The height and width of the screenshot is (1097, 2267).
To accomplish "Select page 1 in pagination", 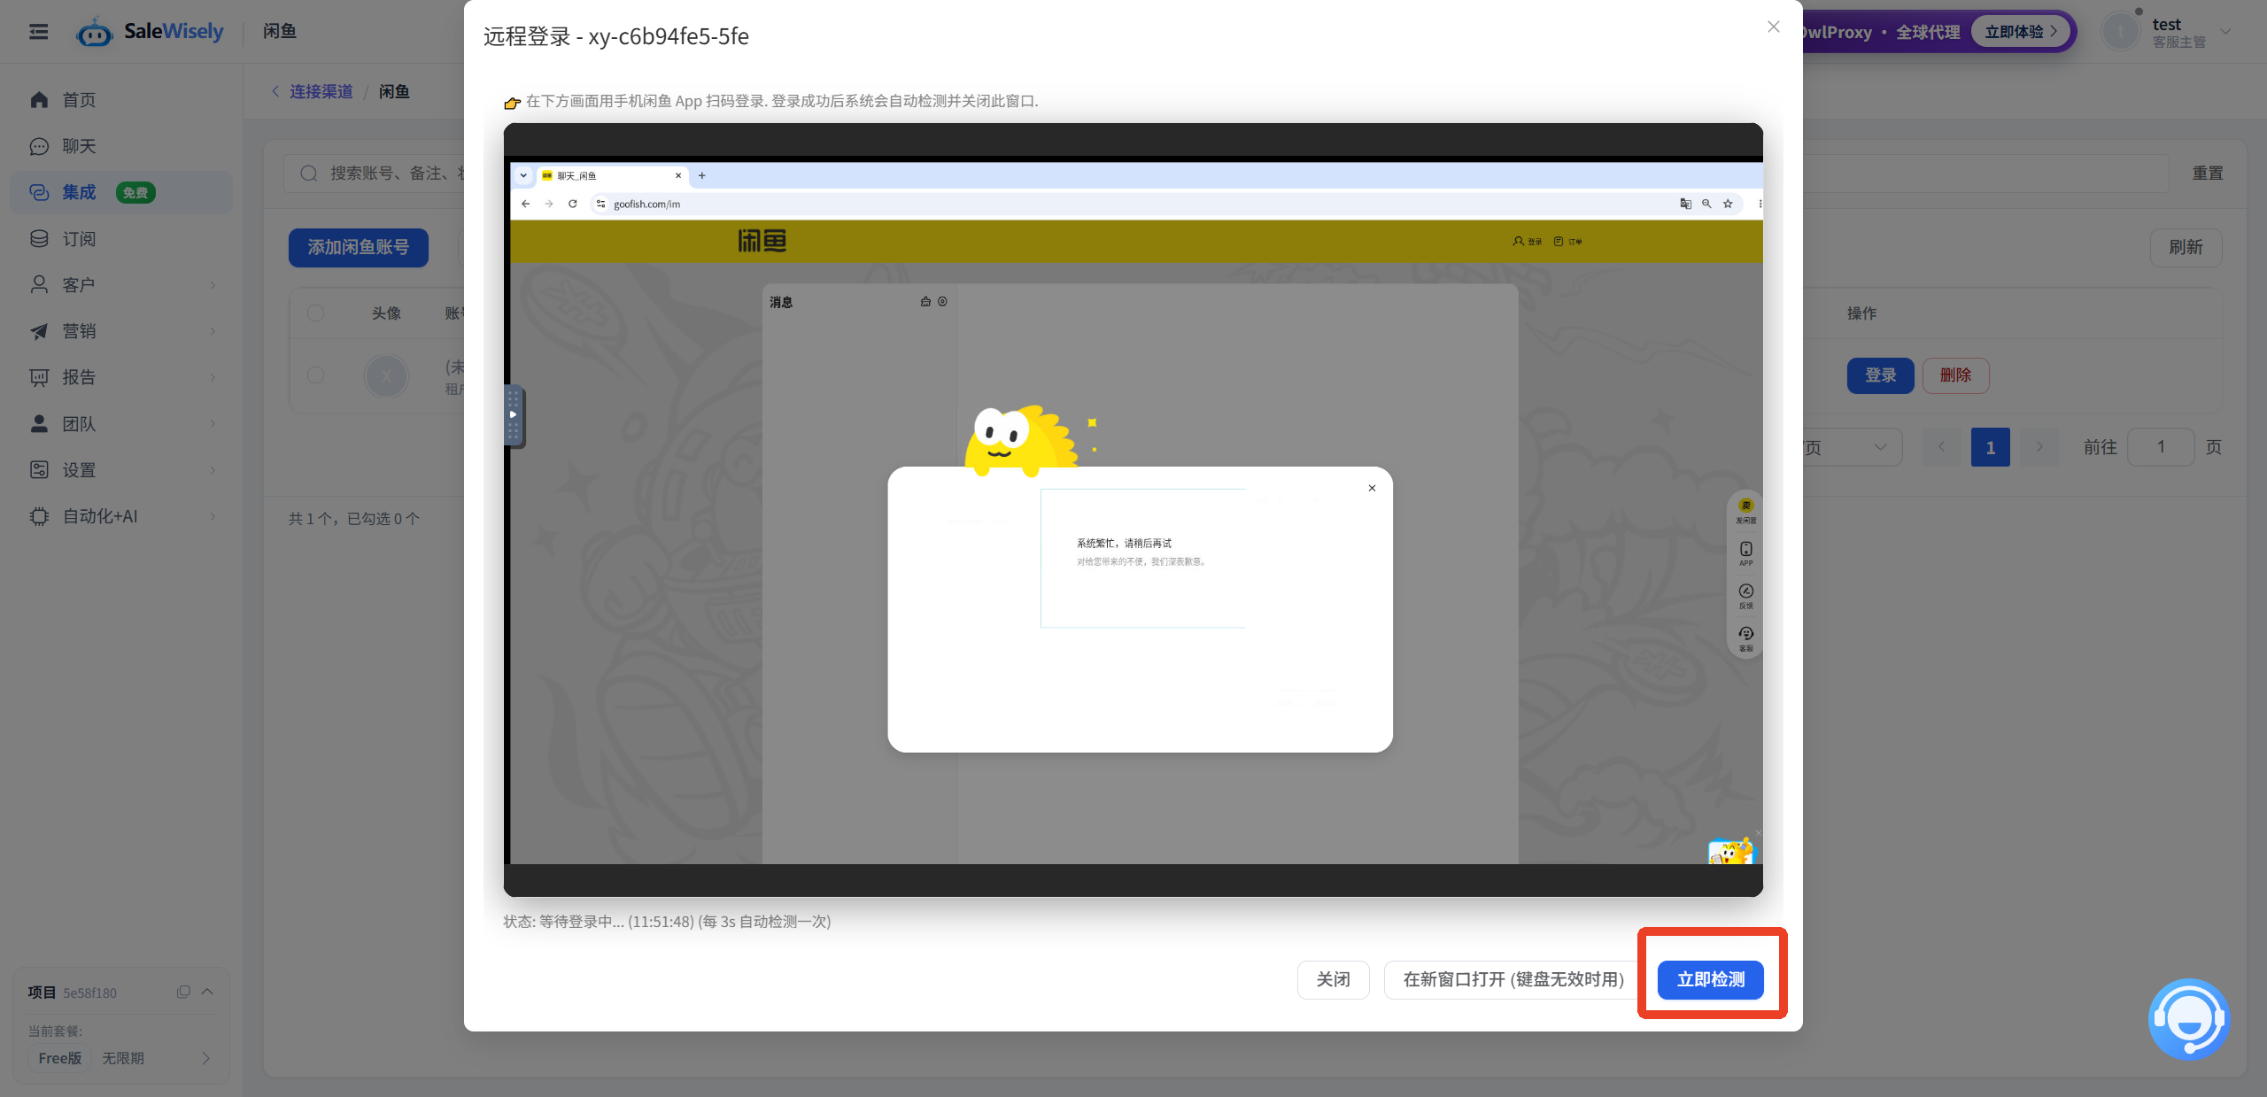I will (1991, 447).
